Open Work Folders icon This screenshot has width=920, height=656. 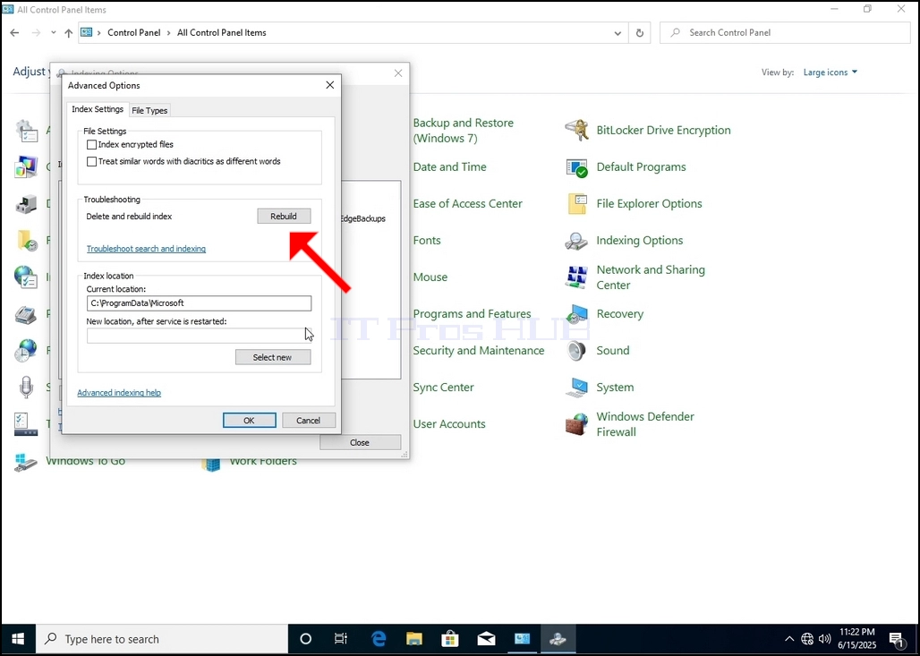coord(211,463)
